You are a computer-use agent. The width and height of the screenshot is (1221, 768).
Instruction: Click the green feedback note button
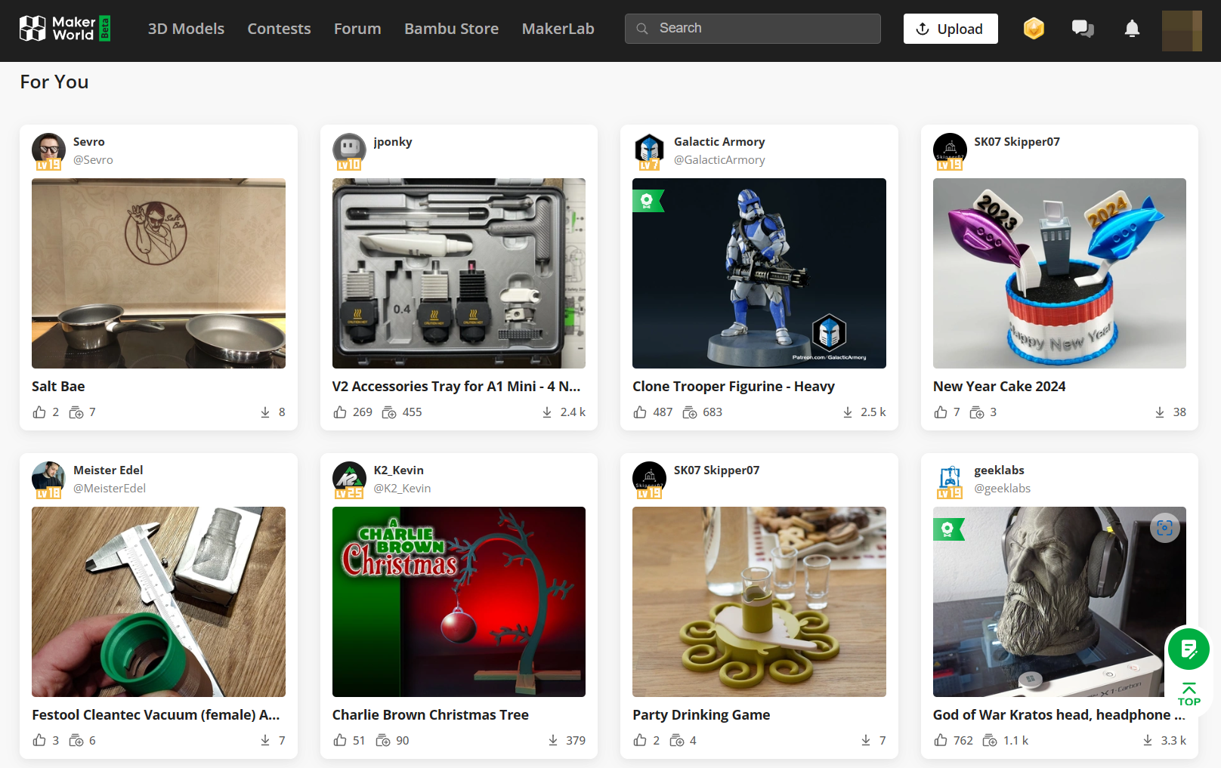[x=1189, y=649]
